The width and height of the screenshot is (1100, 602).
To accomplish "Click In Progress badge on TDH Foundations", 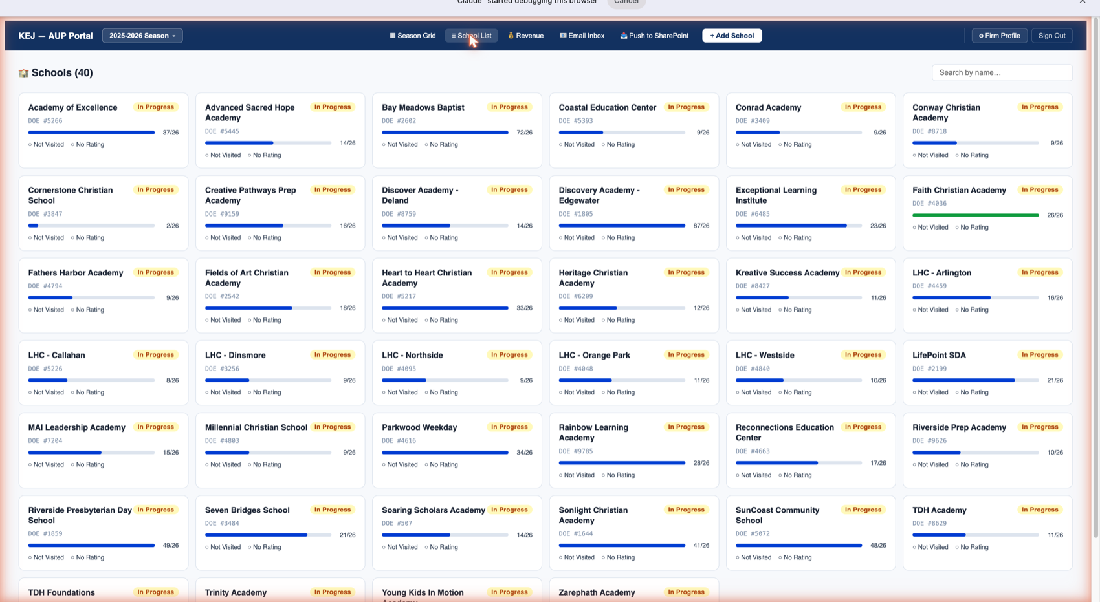I will point(155,592).
